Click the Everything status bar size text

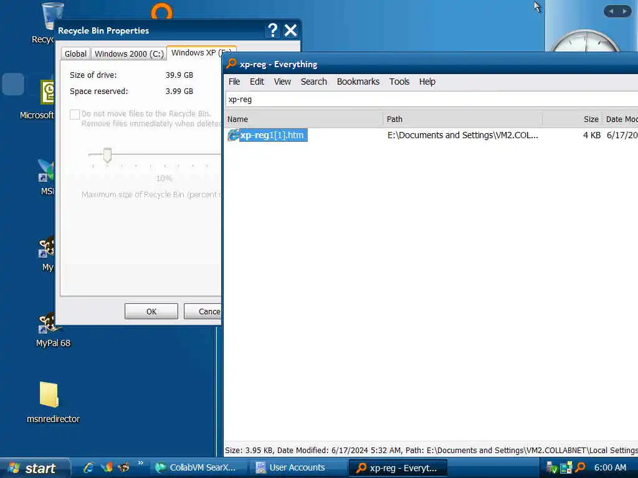tap(249, 451)
